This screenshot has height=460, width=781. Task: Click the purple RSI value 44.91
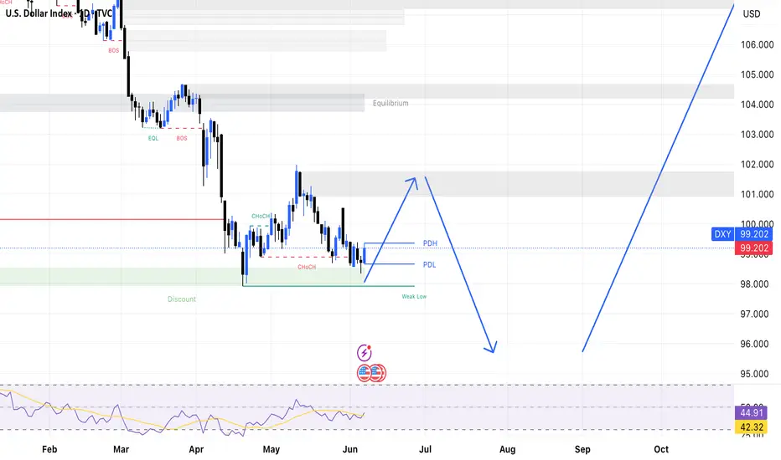tap(752, 413)
